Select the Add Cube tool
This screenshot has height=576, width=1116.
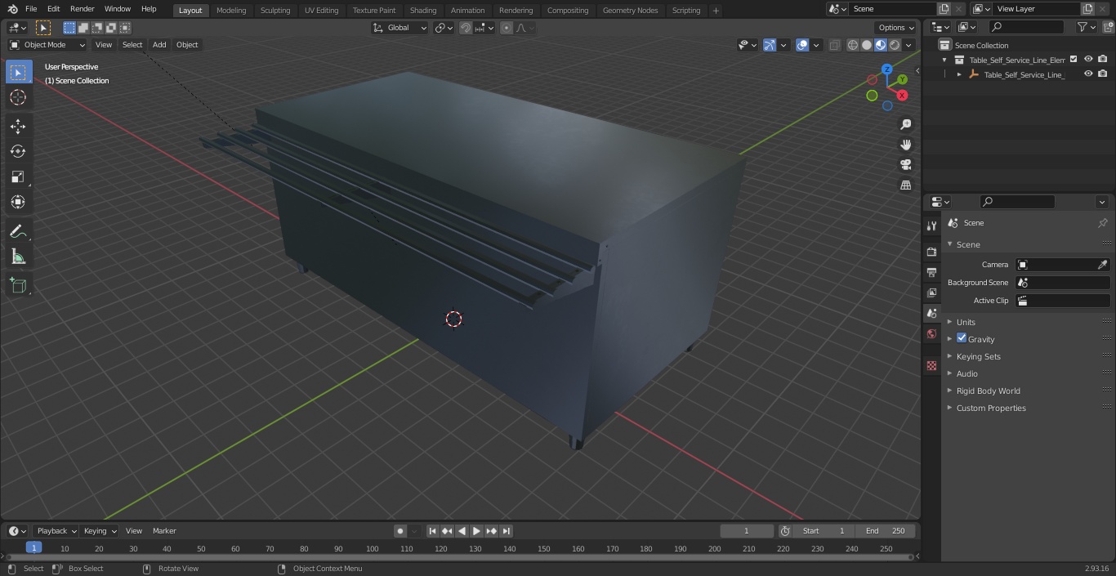18,286
